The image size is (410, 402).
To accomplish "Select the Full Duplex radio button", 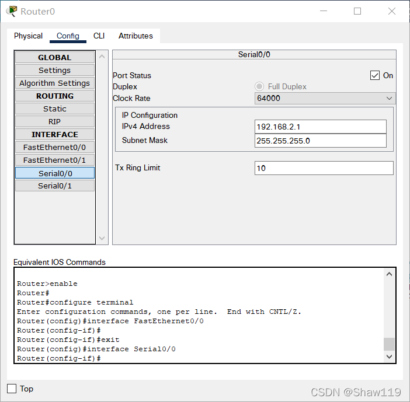I will pyautogui.click(x=259, y=86).
